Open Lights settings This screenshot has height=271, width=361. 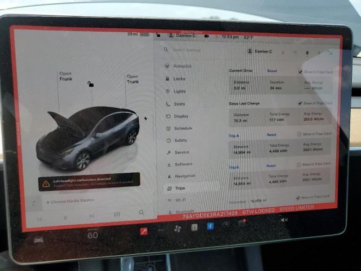pyautogui.click(x=175, y=91)
